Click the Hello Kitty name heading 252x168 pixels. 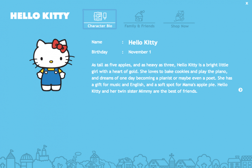(143, 42)
